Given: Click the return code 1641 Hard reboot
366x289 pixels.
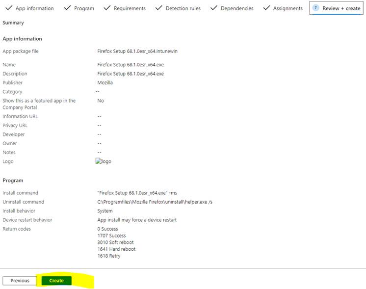Looking at the screenshot, I should click(116, 249).
